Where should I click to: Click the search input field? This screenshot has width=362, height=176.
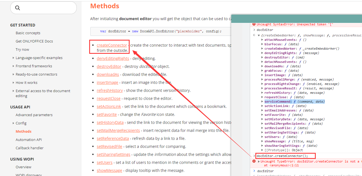43,8
